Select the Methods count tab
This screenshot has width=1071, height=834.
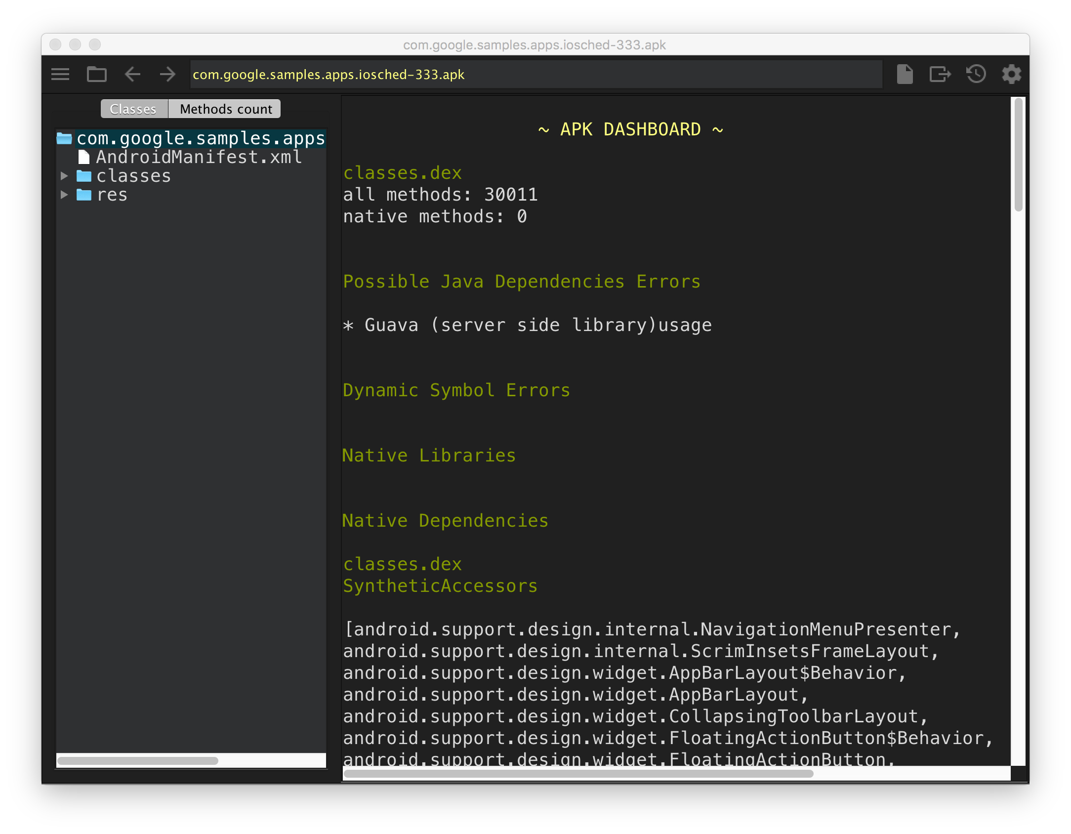(225, 108)
